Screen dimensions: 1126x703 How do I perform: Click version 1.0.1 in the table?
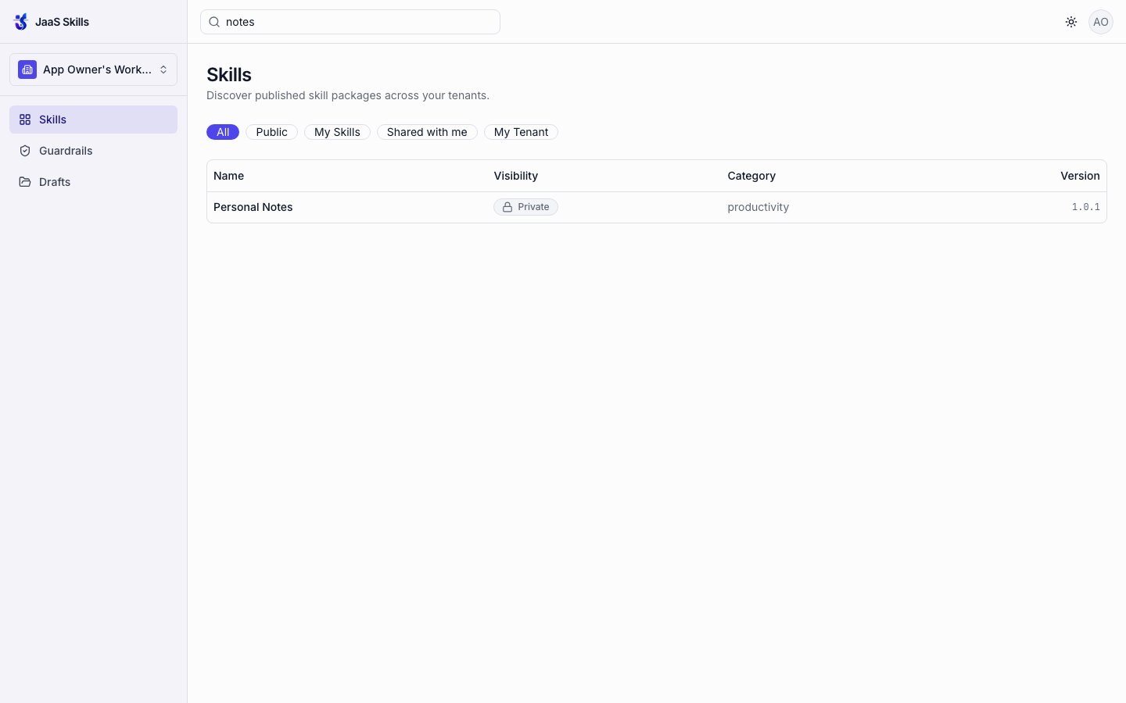[x=1085, y=207]
